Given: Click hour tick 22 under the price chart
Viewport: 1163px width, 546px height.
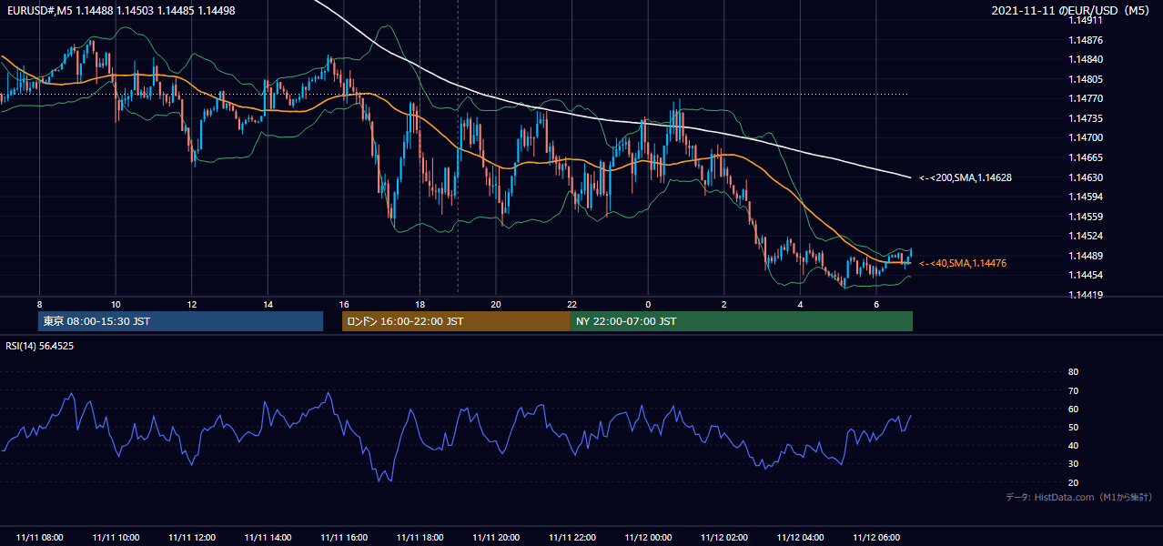Looking at the screenshot, I should click(571, 304).
